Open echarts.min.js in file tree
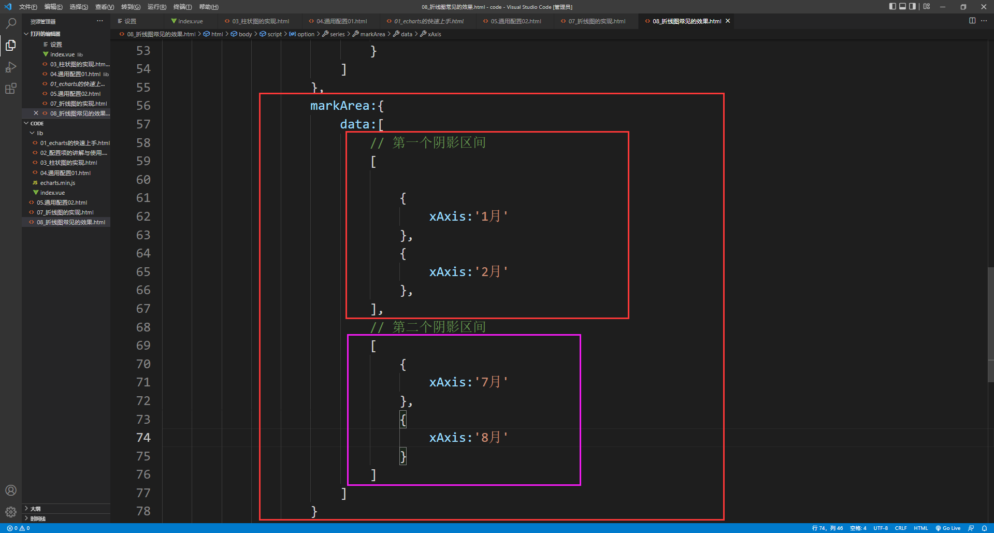The image size is (994, 533). coord(57,183)
